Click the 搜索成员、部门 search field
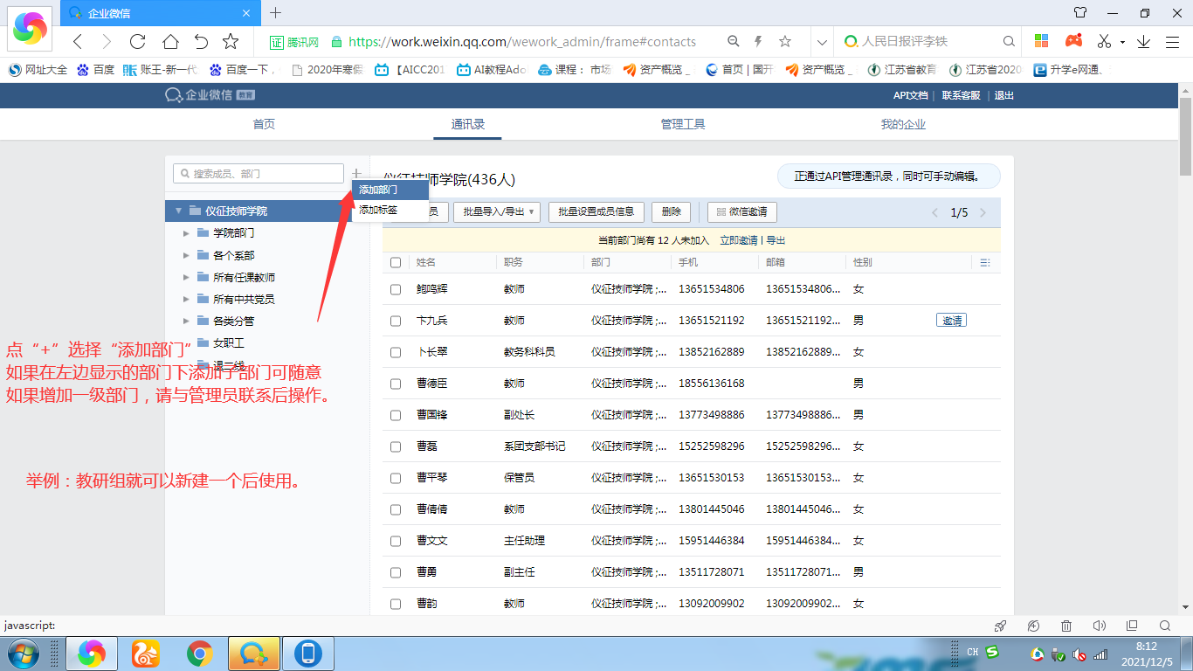The image size is (1193, 671). pos(259,174)
